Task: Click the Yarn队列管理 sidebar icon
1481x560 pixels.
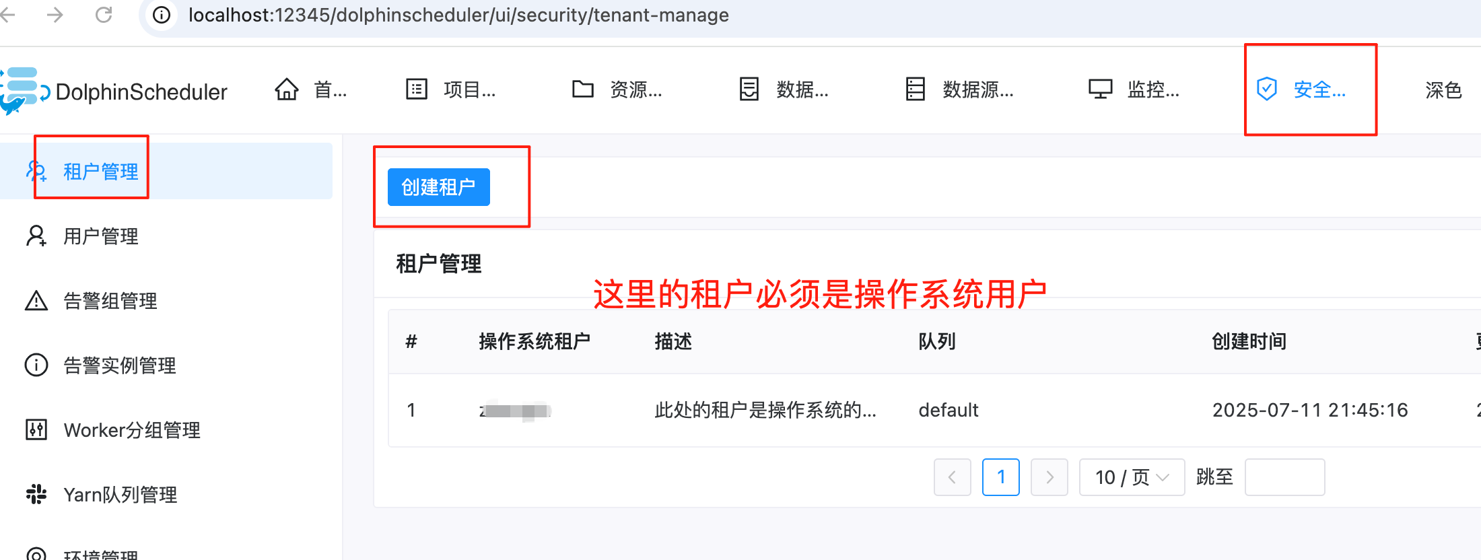Action: click(x=36, y=494)
